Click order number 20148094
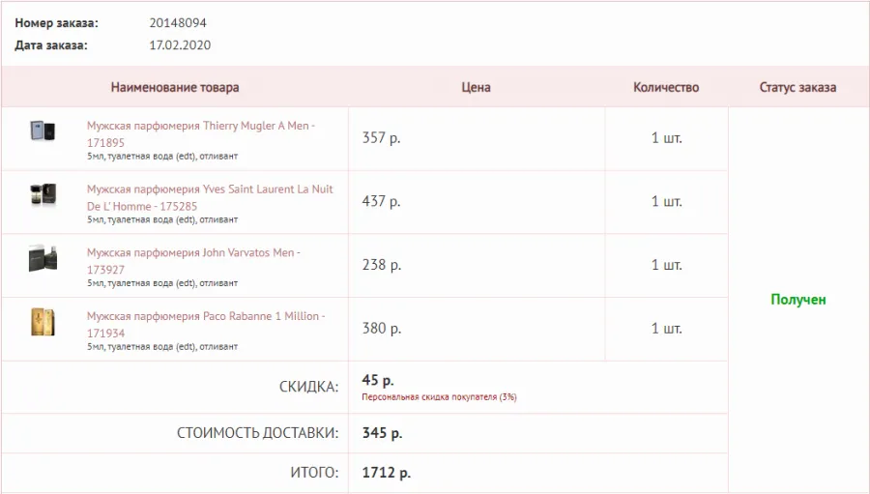This screenshot has width=870, height=494. pyautogui.click(x=178, y=23)
